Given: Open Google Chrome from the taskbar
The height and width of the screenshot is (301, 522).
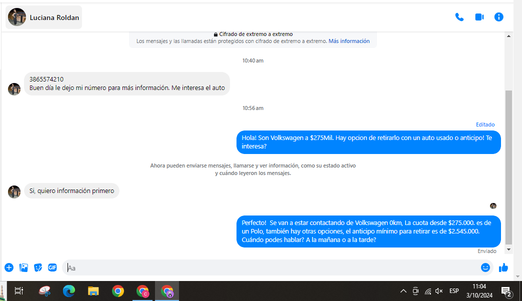Looking at the screenshot, I should 118,291.
